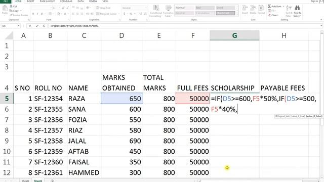
Task: Apply Percent Style format
Action: coord(131,14)
